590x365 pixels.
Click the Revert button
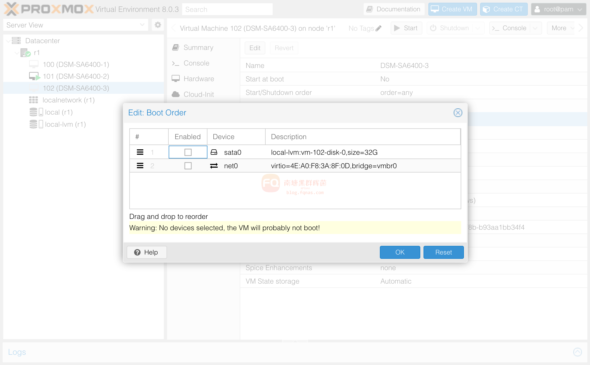tap(284, 48)
